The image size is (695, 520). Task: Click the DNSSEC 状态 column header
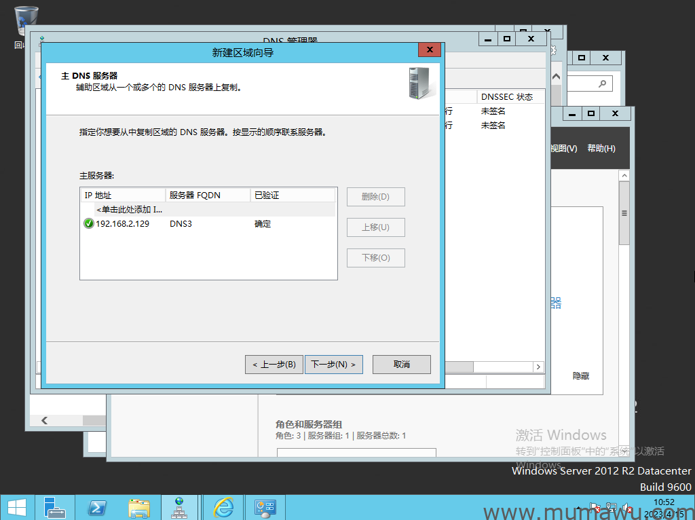pyautogui.click(x=507, y=97)
